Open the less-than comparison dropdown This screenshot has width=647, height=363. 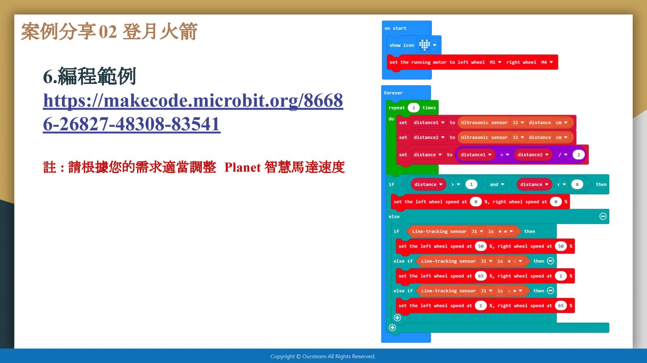coord(562,184)
